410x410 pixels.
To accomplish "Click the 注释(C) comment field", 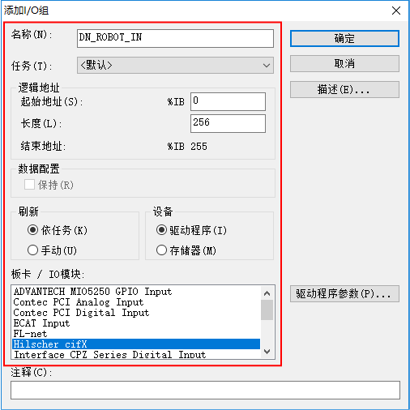I will click(205, 390).
